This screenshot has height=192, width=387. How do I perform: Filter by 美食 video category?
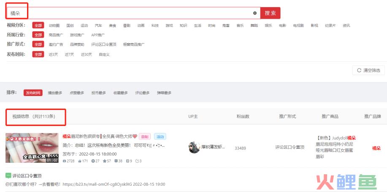tap(113, 25)
